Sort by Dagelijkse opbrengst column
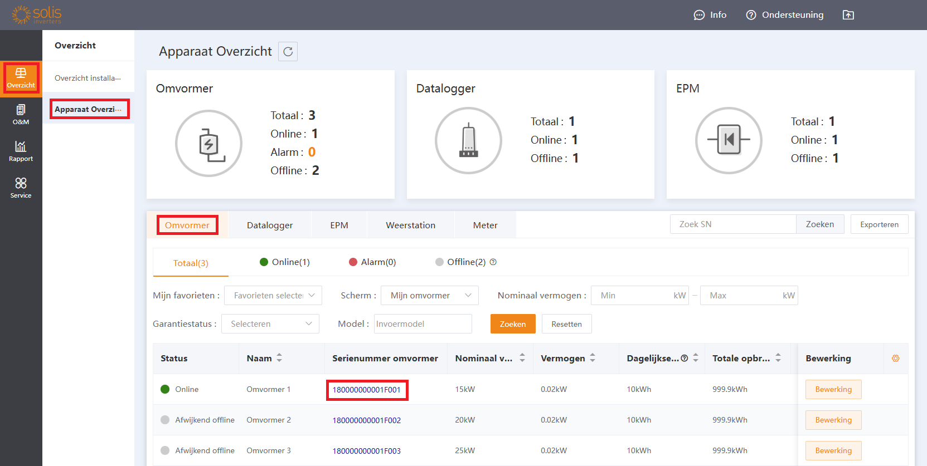The height and width of the screenshot is (466, 927). [x=696, y=358]
